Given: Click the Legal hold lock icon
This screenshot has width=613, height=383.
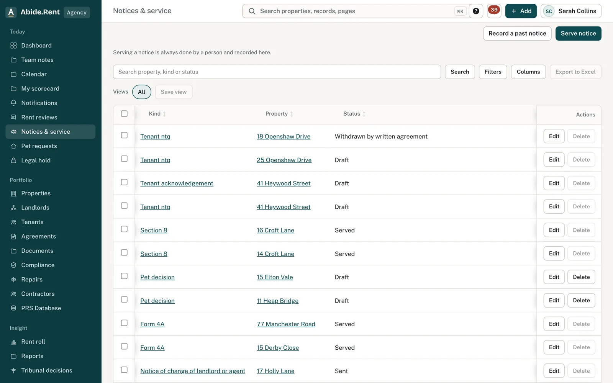Looking at the screenshot, I should click(x=13, y=160).
